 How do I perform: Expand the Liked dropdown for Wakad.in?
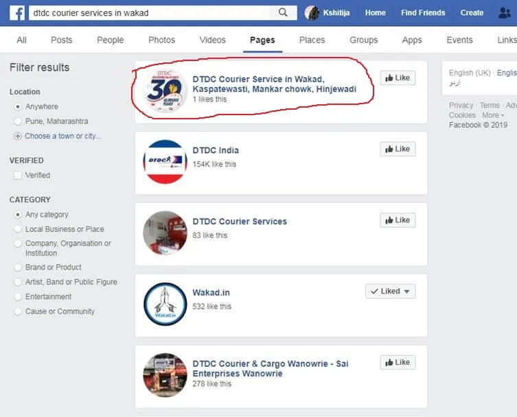(x=390, y=291)
